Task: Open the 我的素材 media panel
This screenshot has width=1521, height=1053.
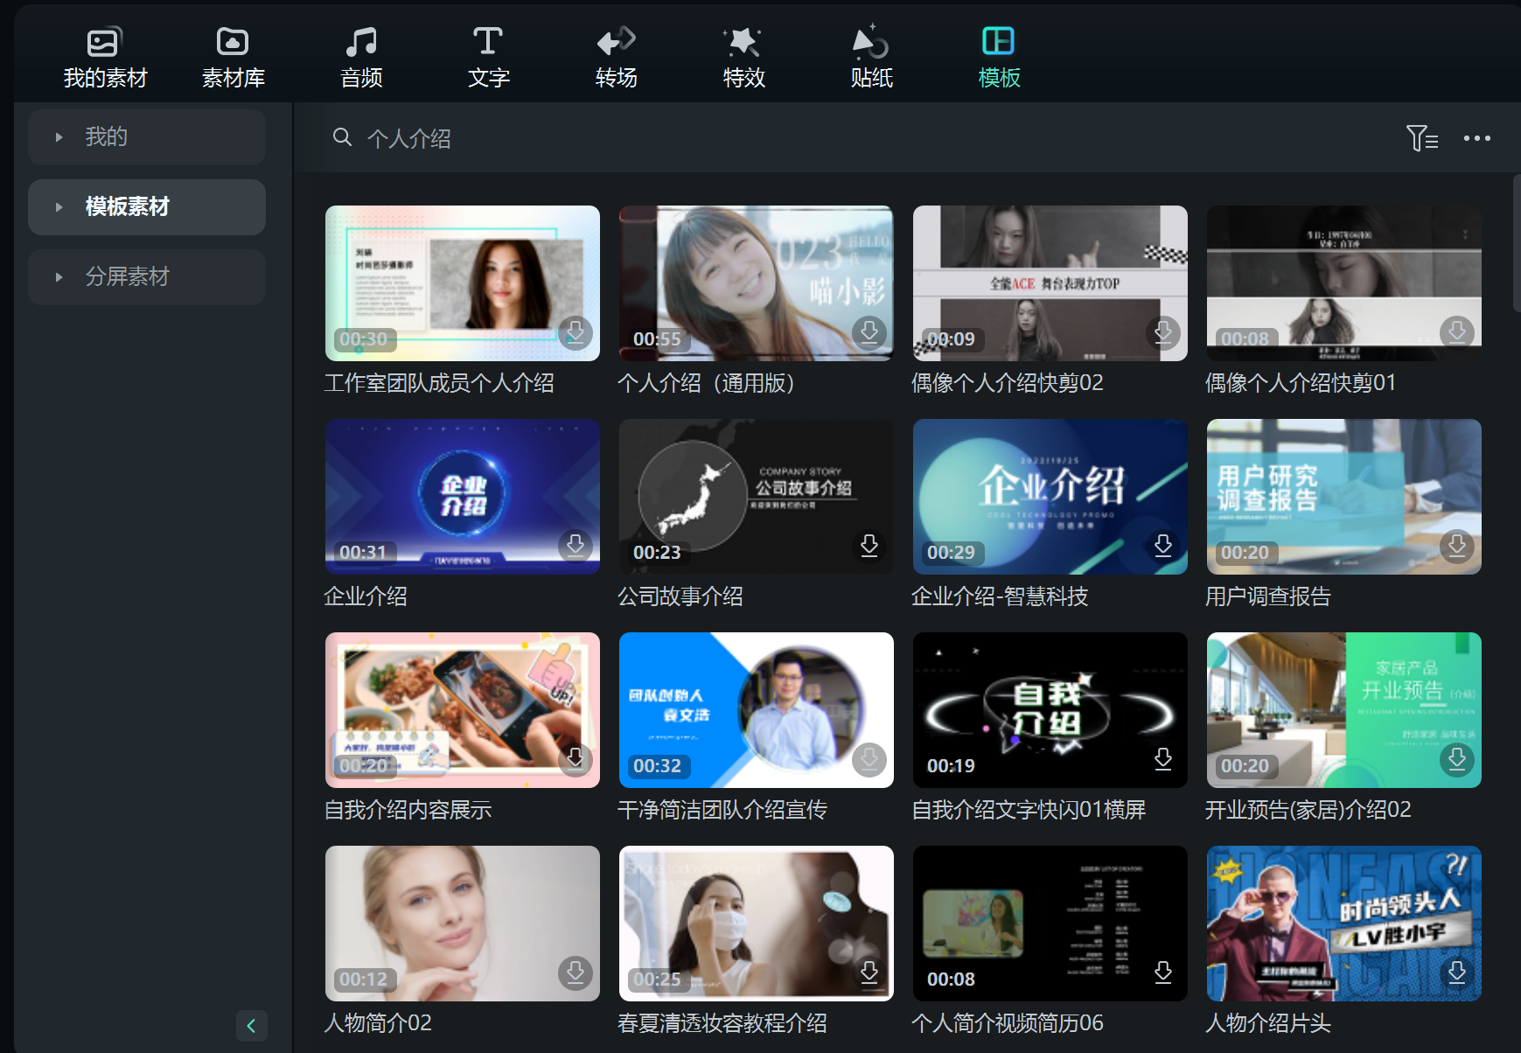Action: [x=105, y=58]
